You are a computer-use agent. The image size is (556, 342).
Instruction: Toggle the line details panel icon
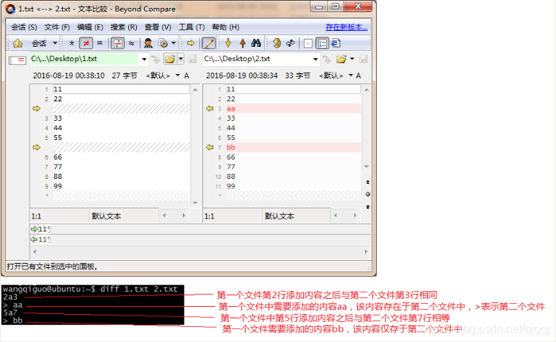click(x=323, y=43)
